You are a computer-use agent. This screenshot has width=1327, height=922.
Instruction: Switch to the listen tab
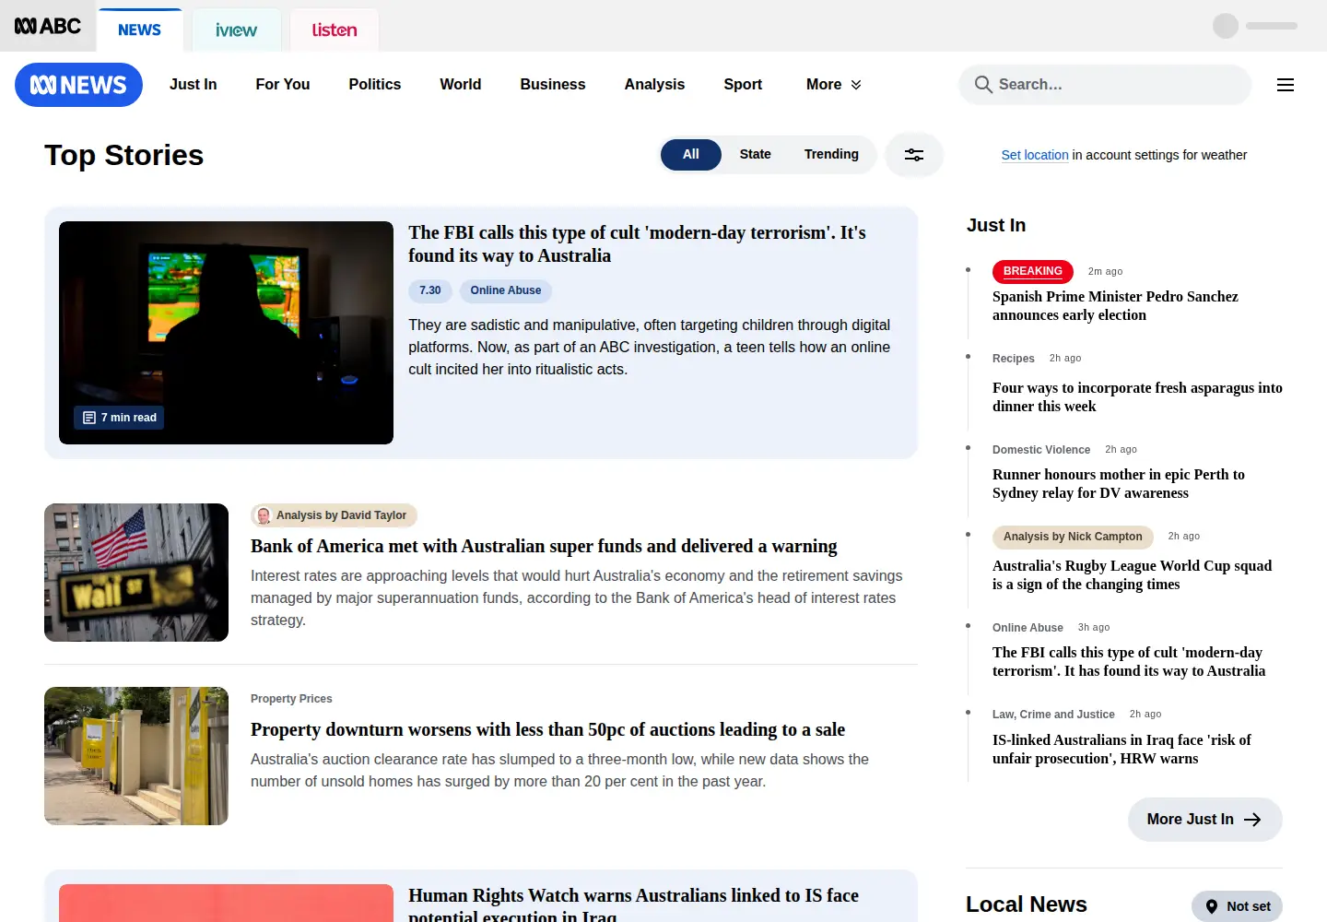[x=335, y=30]
